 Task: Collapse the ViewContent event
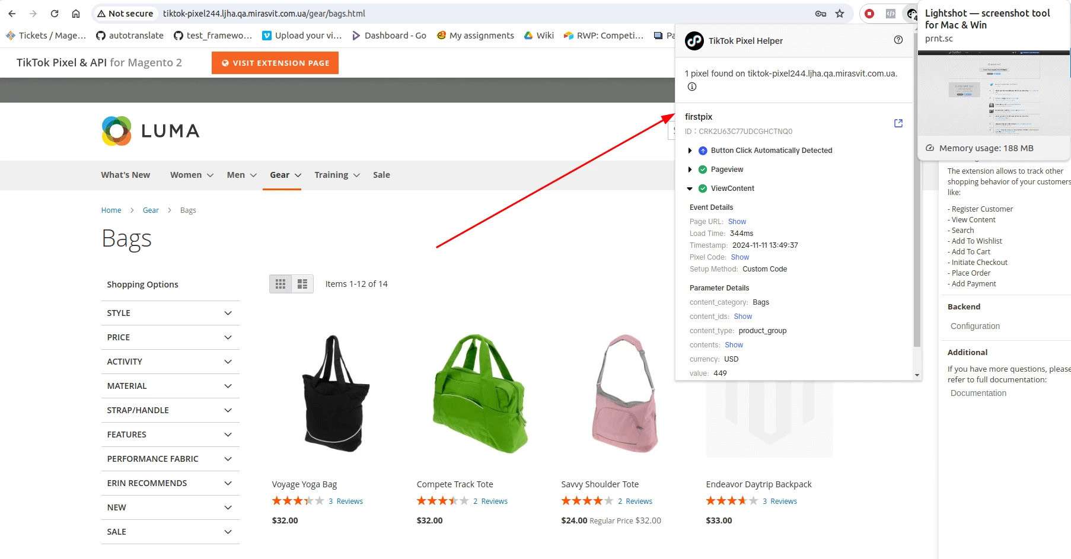click(690, 189)
